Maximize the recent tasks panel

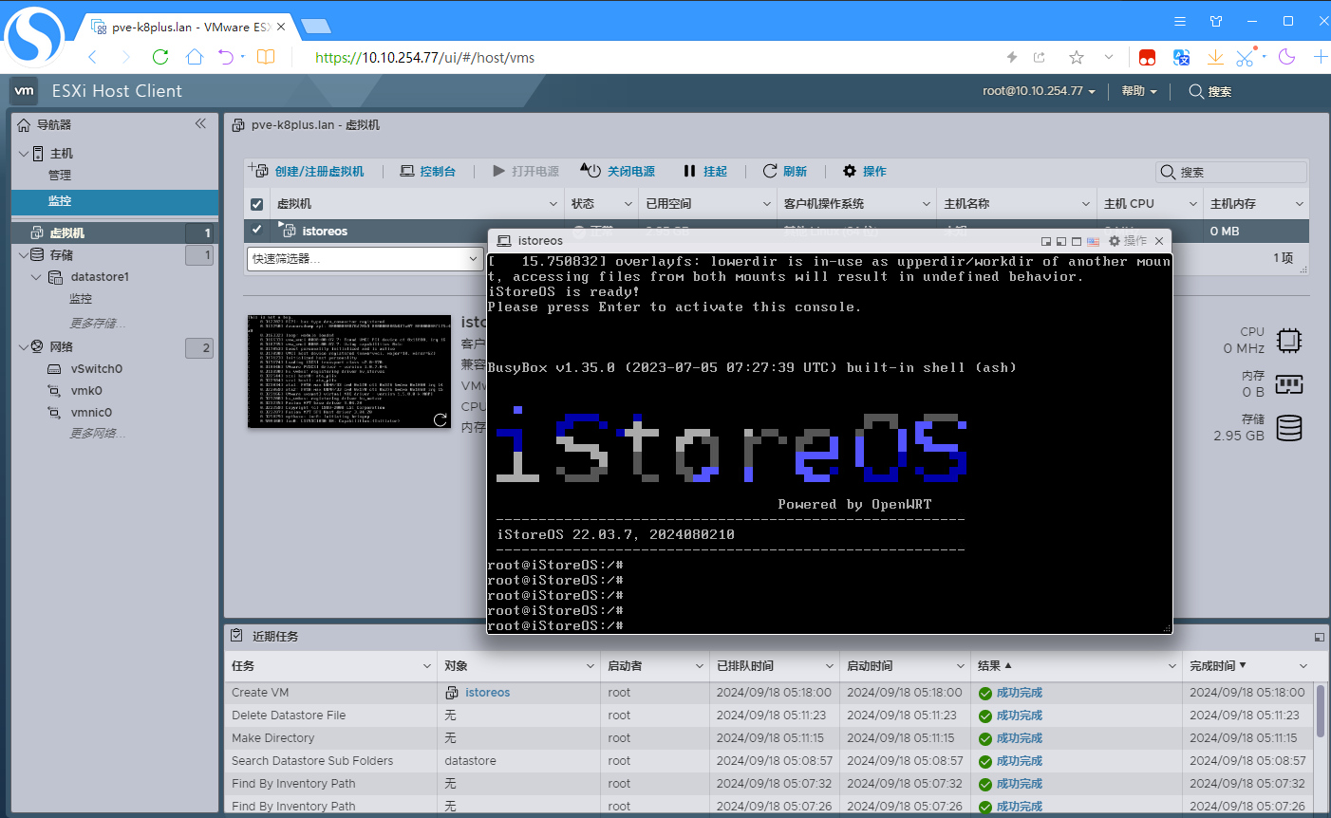pos(1319,637)
